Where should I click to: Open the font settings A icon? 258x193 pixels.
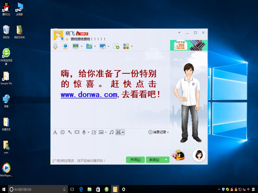click(x=55, y=132)
